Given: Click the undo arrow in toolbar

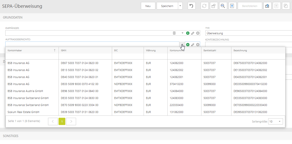Looking at the screenshot, I should (191, 6).
